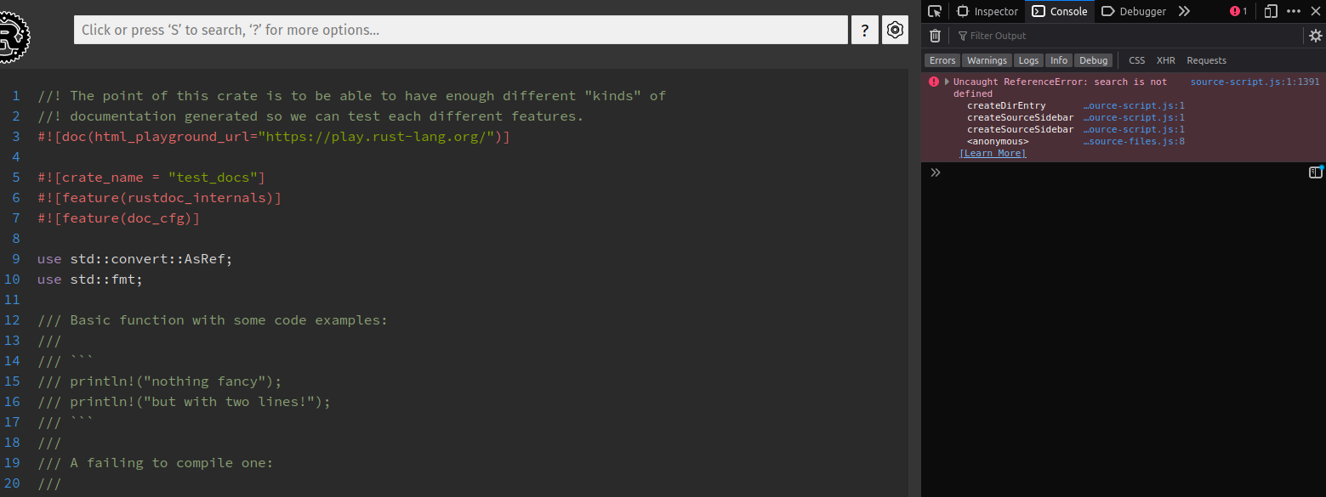The width and height of the screenshot is (1326, 497).
Task: Open the DevTools three-dot menu
Action: click(x=1295, y=11)
